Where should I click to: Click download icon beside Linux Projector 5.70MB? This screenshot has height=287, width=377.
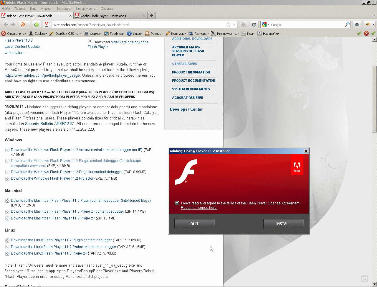[7, 253]
